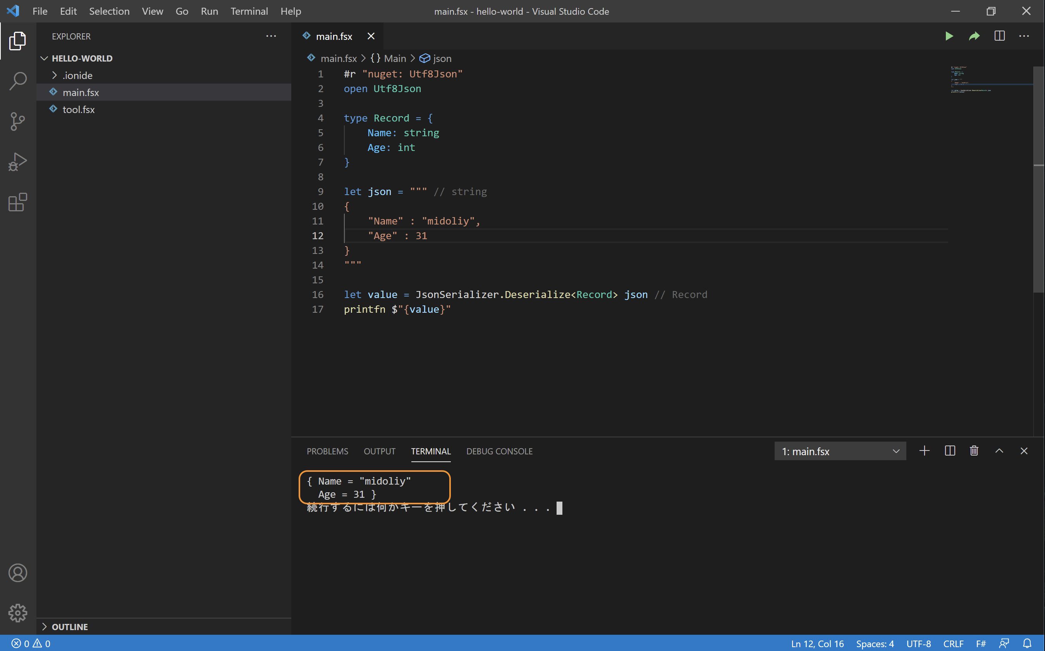This screenshot has height=651, width=1045.
Task: Open the Manage gear settings icon
Action: pyautogui.click(x=18, y=613)
